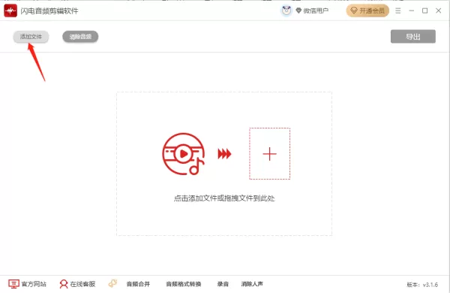Click the 清除音频 button

tap(80, 37)
